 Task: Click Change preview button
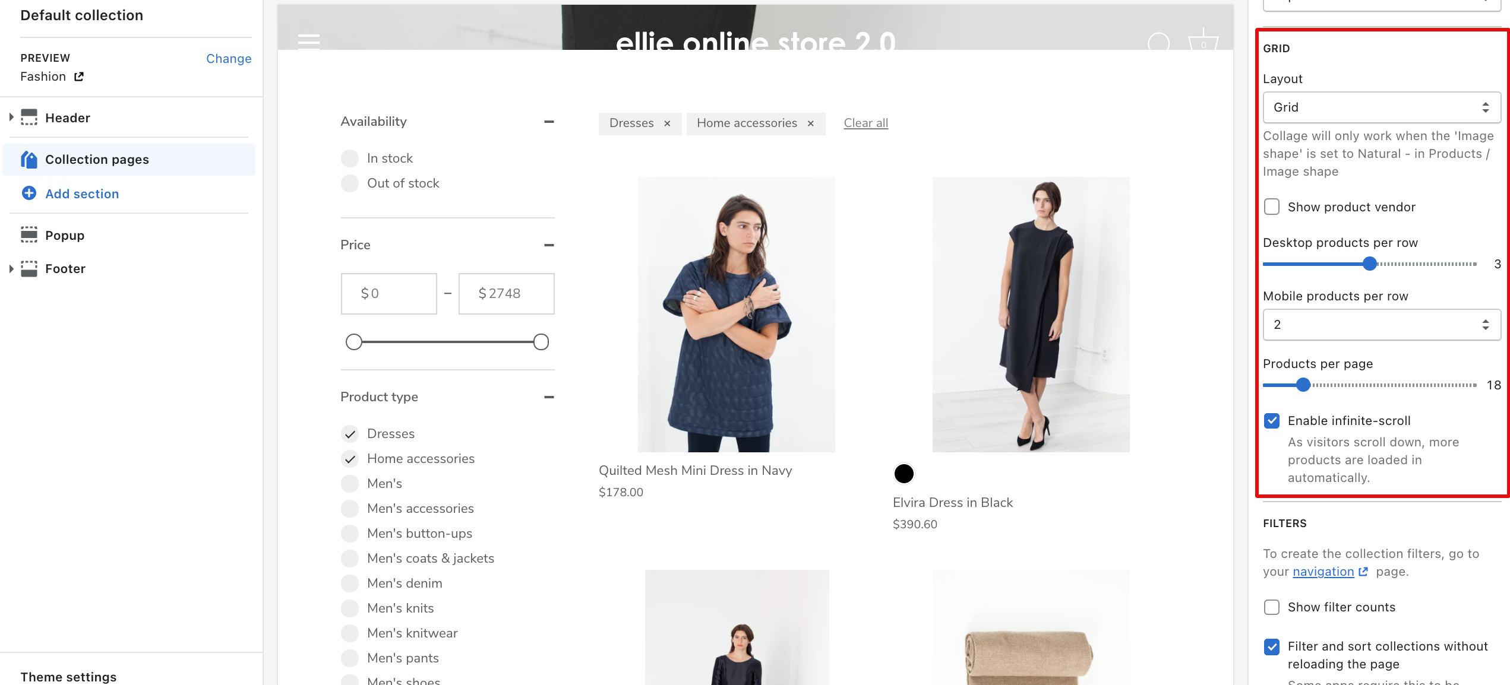(x=228, y=58)
